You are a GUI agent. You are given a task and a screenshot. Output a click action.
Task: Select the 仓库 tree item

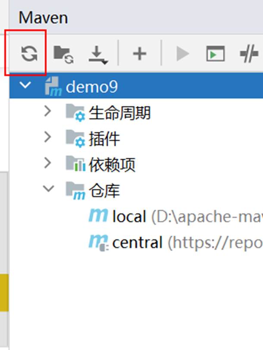104,191
